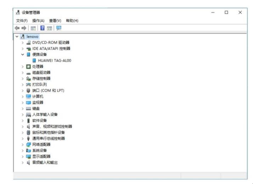The height and width of the screenshot is (184, 253).
Task: Minimize the 设备管理器 window
Action: tap(213, 12)
